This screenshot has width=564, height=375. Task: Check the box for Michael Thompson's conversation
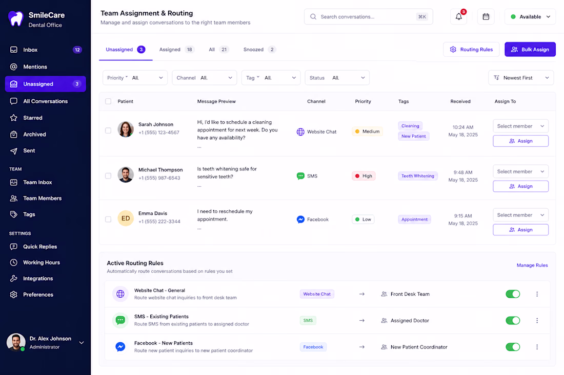pyautogui.click(x=108, y=176)
